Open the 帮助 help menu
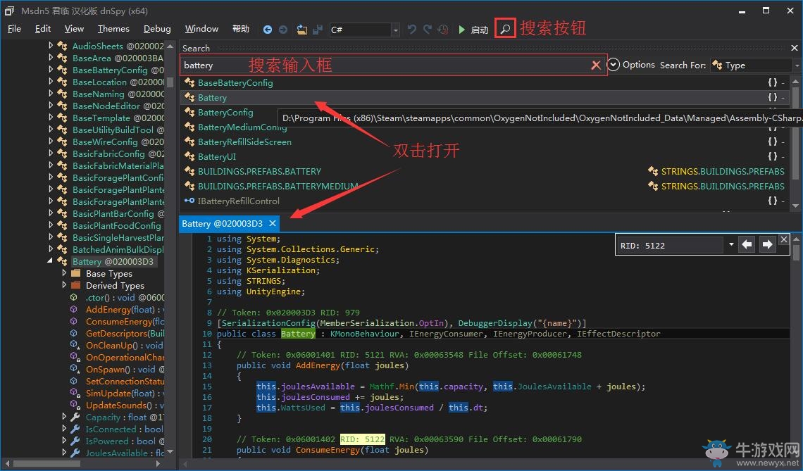 pos(241,29)
